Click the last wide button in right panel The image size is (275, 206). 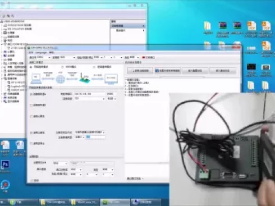tap(223, 71)
